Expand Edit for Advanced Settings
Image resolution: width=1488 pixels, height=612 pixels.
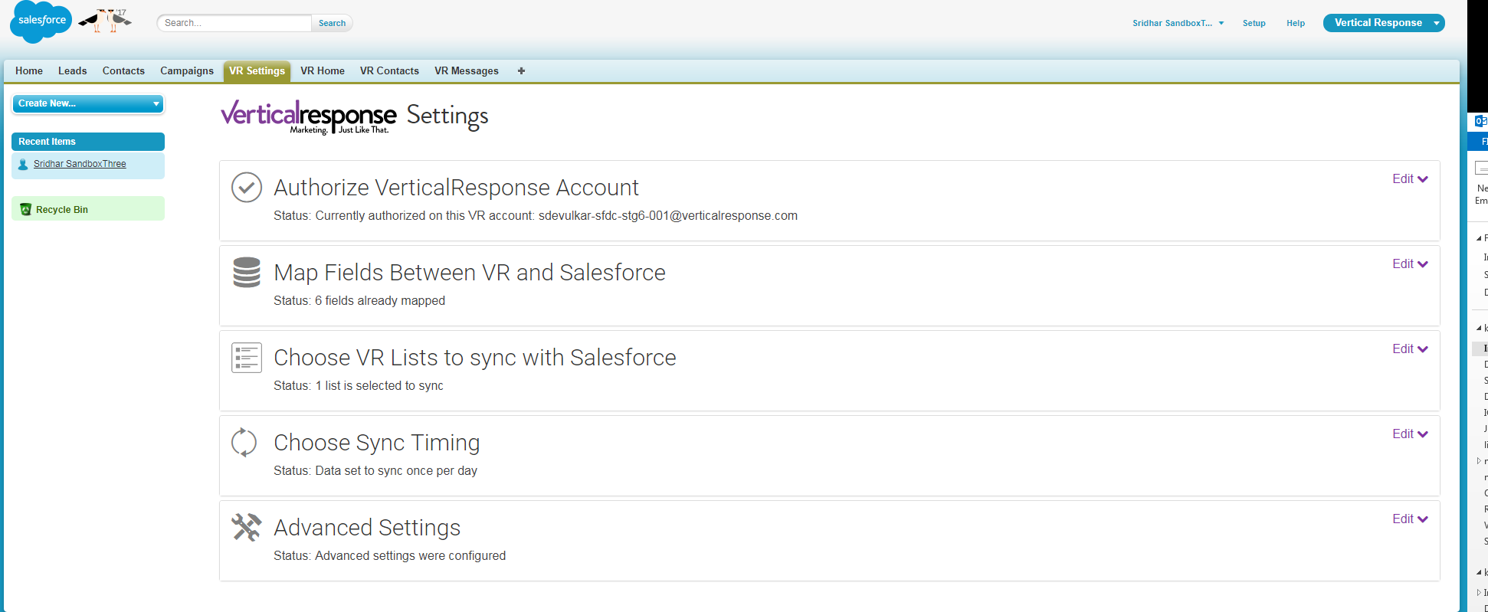[1410, 519]
